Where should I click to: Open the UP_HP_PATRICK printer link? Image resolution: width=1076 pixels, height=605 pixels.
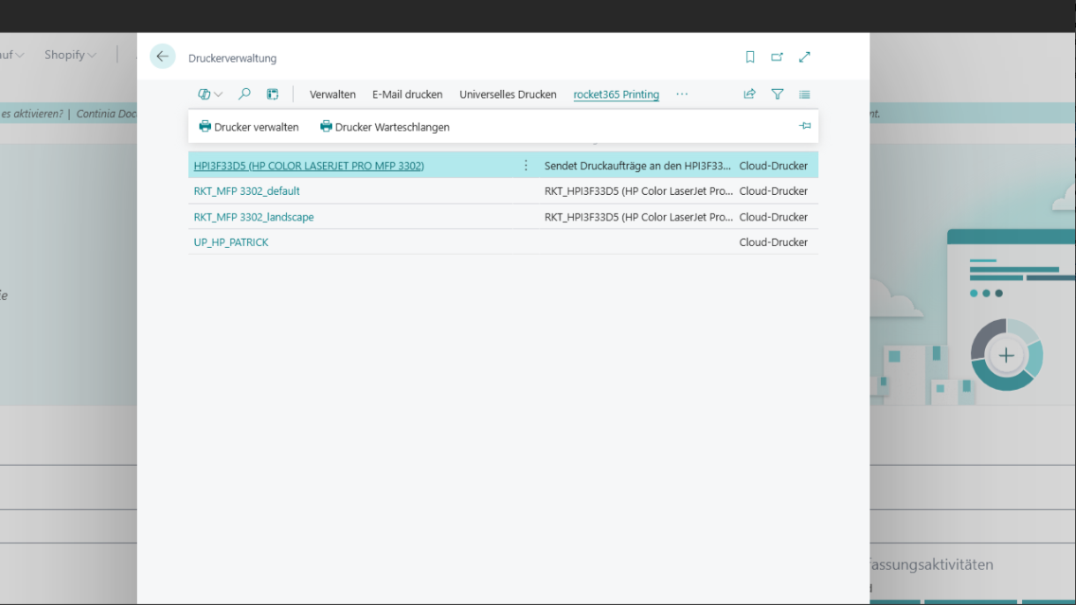pyautogui.click(x=231, y=243)
